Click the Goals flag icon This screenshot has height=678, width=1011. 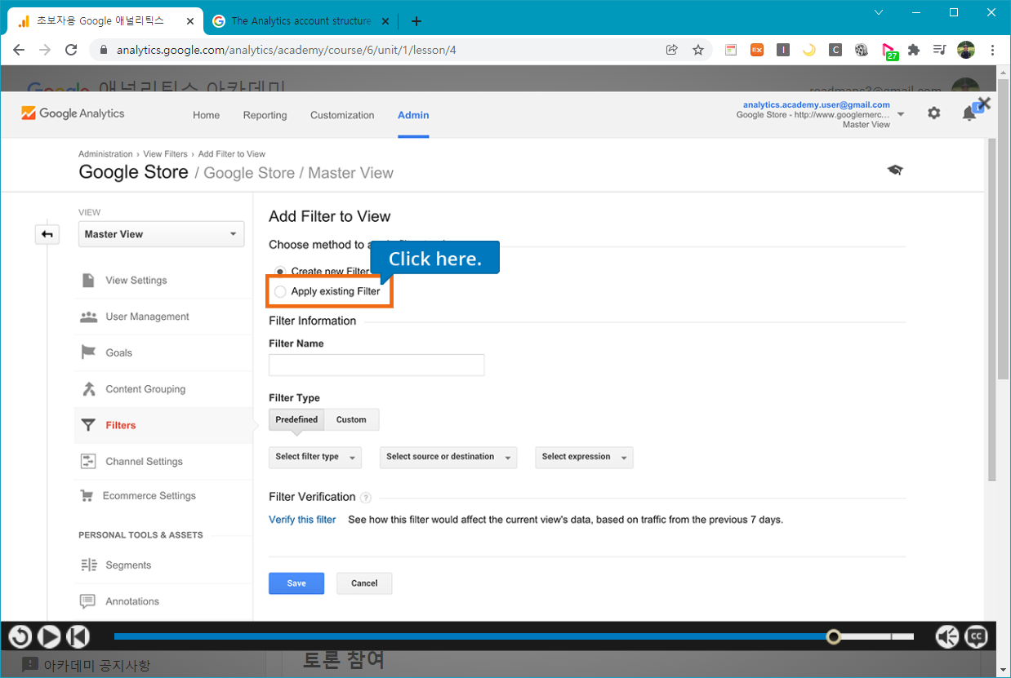(88, 352)
